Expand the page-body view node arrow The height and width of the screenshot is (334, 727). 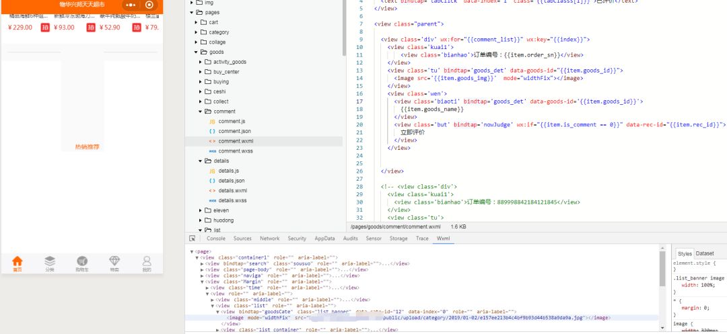(202, 269)
